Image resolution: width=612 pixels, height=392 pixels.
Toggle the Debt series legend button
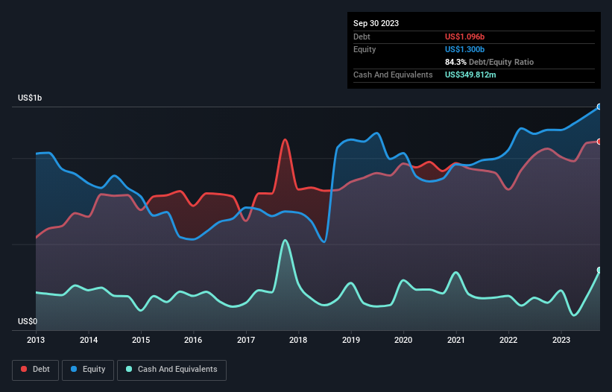tap(36, 370)
